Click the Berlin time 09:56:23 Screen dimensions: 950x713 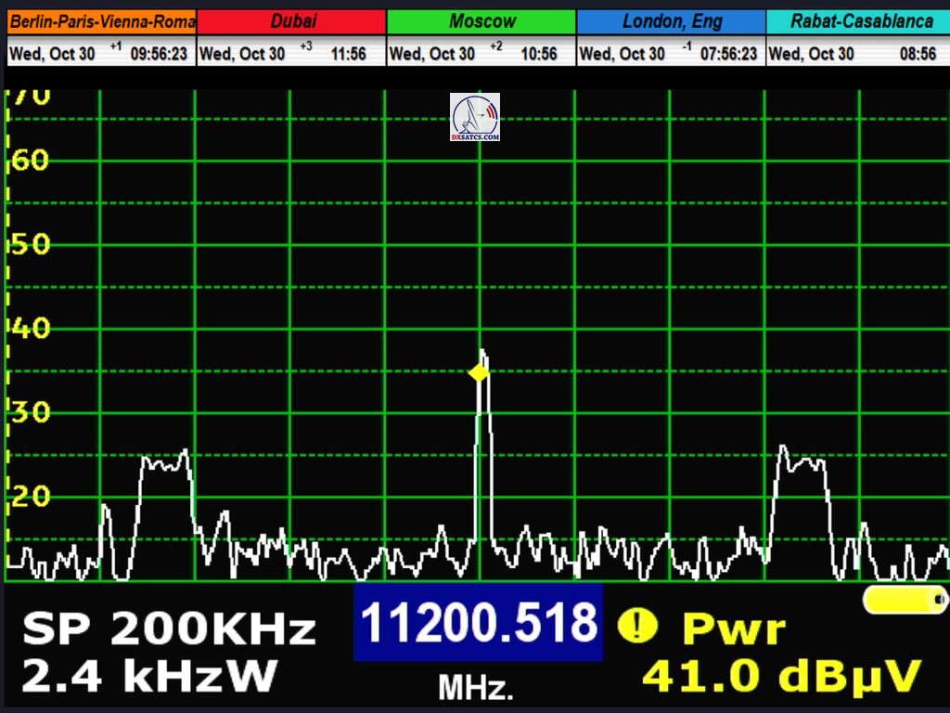(x=159, y=54)
